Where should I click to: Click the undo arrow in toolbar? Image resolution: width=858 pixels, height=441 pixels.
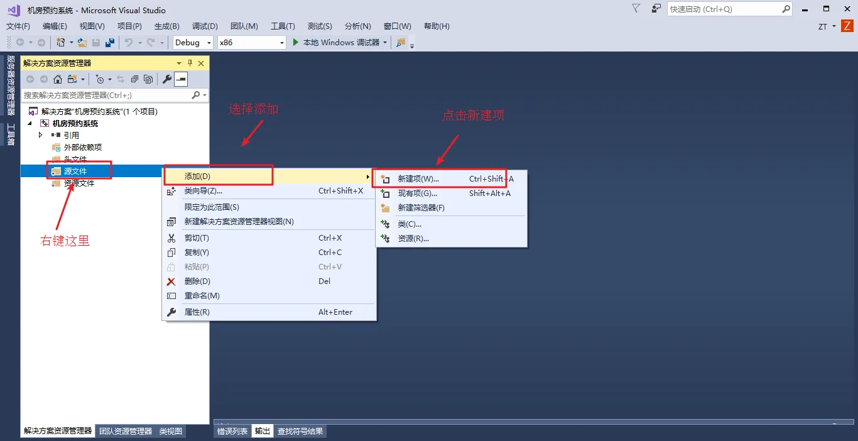(129, 43)
